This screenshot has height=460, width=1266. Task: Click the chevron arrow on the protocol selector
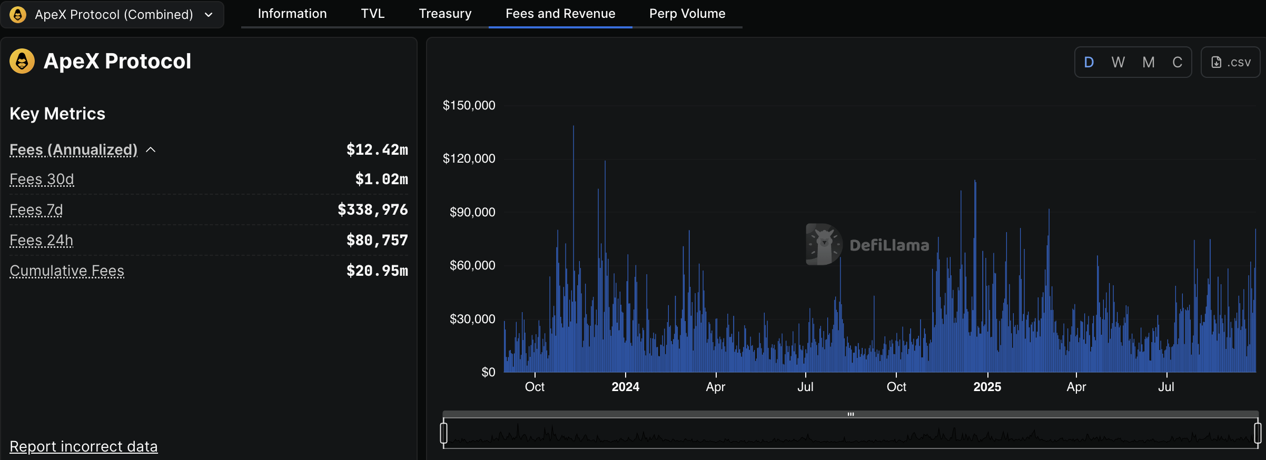click(209, 15)
